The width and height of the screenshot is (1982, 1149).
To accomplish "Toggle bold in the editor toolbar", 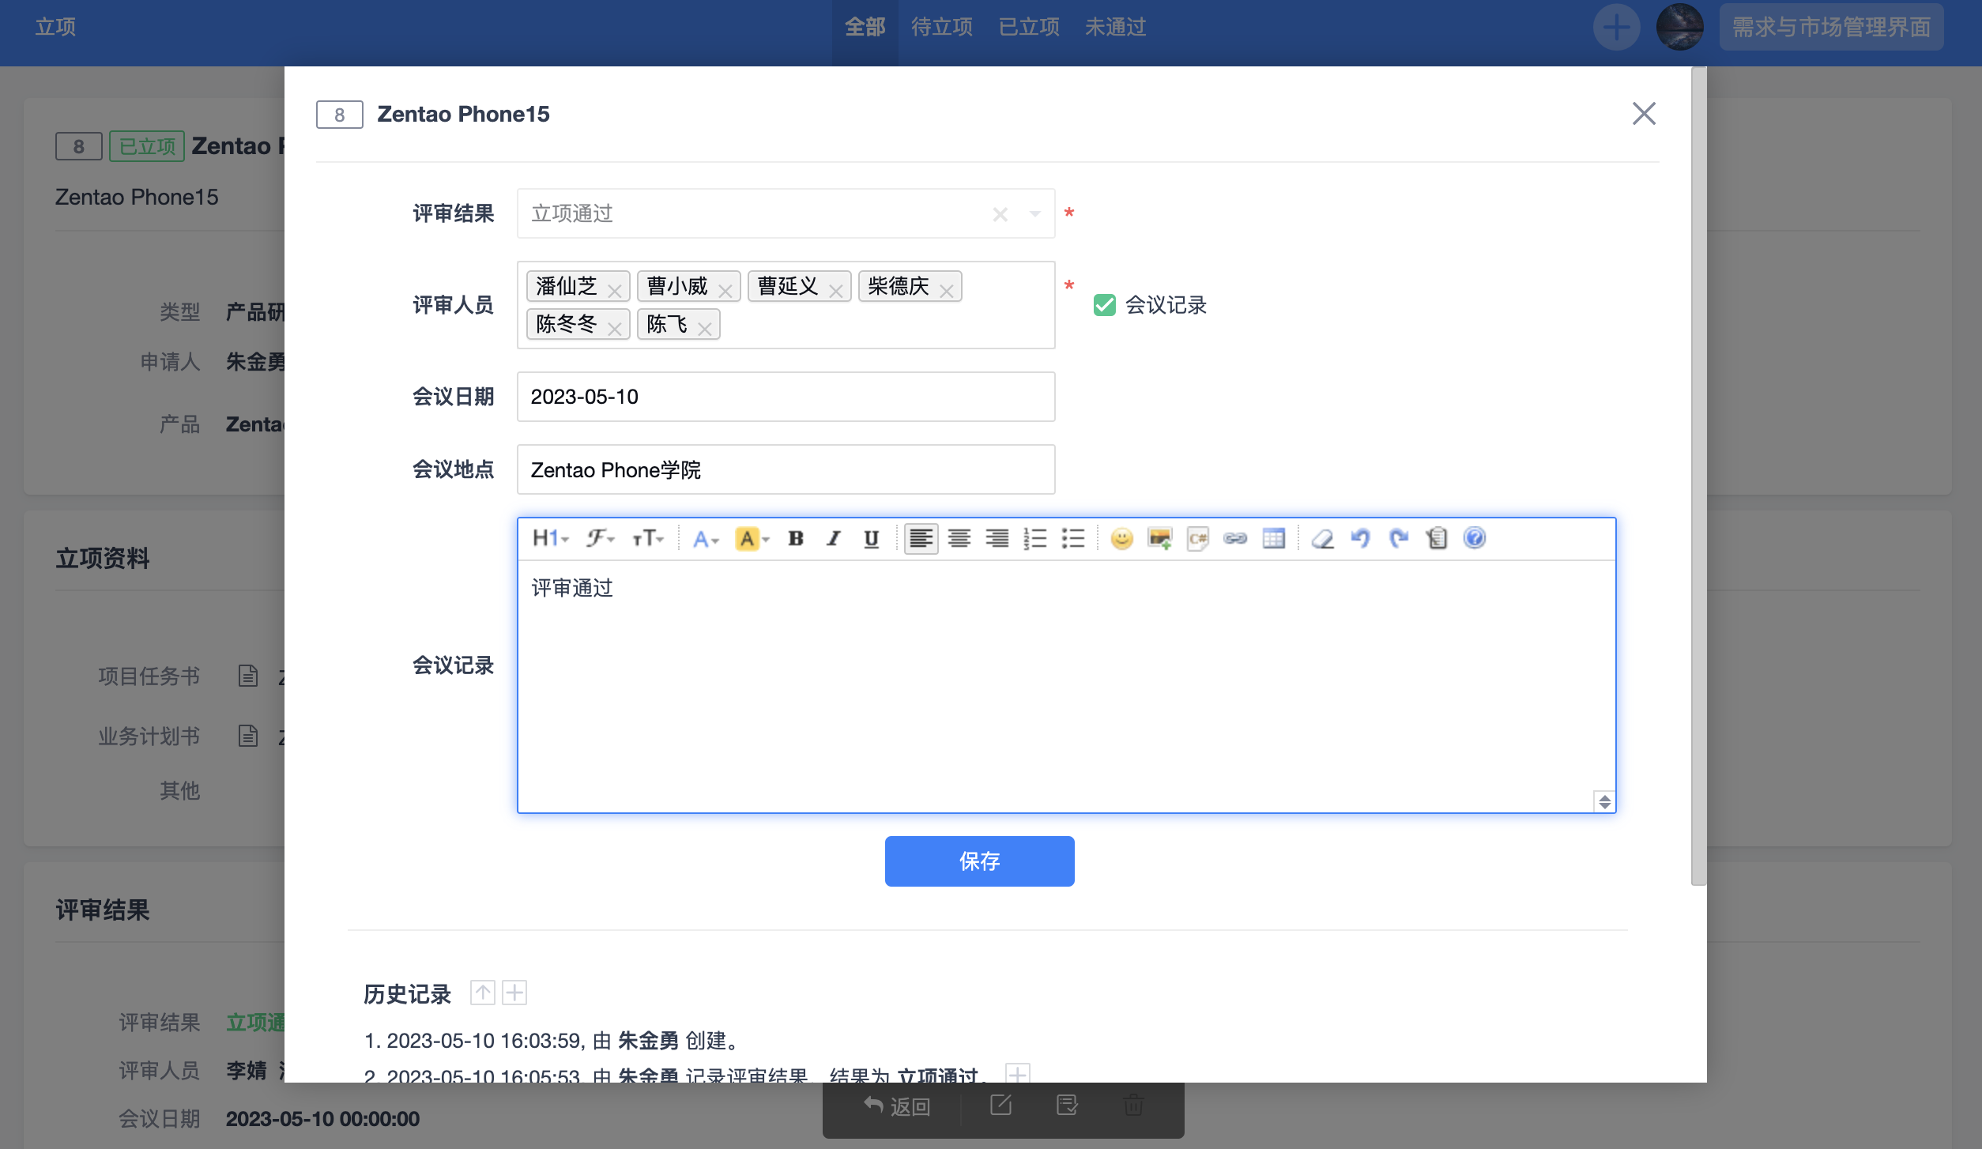I will coord(796,539).
